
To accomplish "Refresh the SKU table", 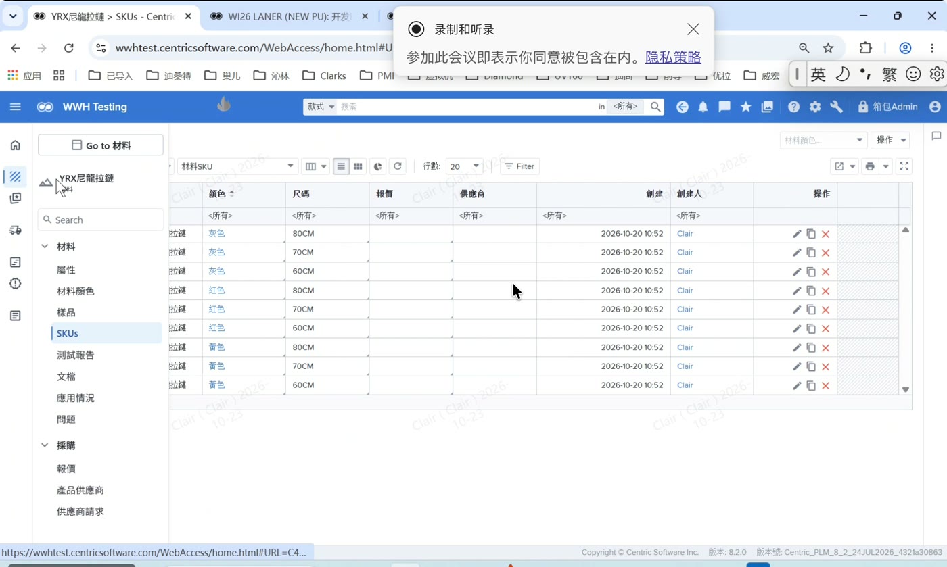I will click(x=398, y=166).
